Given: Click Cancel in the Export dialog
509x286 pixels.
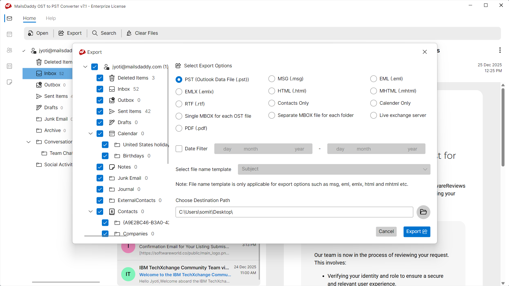Looking at the screenshot, I should click(x=386, y=231).
